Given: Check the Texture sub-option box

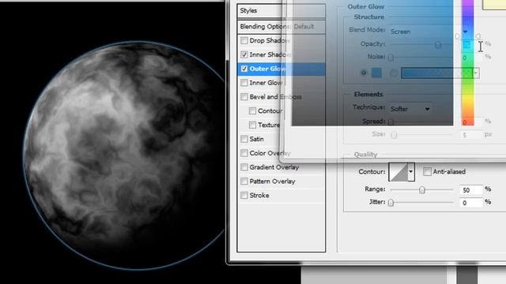Looking at the screenshot, I should [252, 125].
